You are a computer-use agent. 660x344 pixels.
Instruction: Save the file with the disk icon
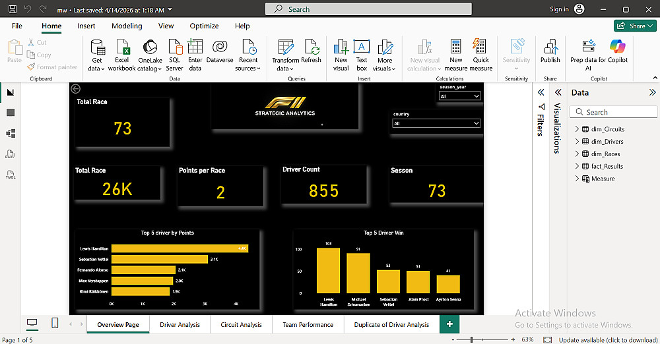point(13,9)
